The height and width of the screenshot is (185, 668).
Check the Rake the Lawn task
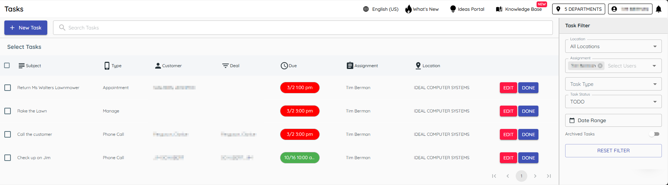click(x=8, y=111)
